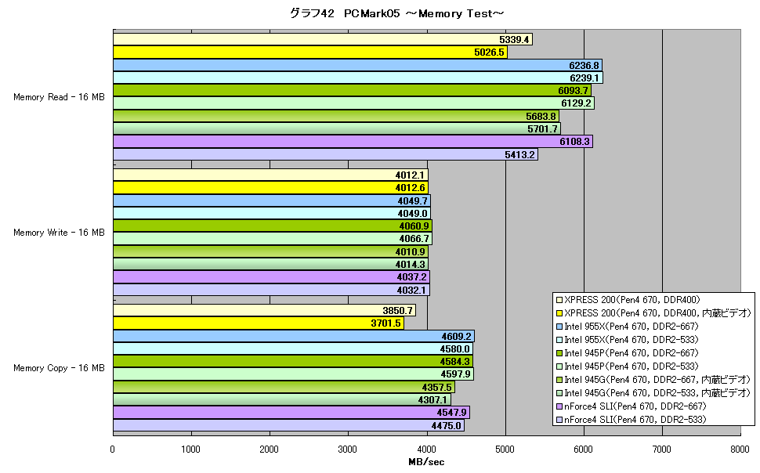This screenshot has height=473, width=760.
Task: Click the x-axis tick label 6000
Action: coord(583,450)
